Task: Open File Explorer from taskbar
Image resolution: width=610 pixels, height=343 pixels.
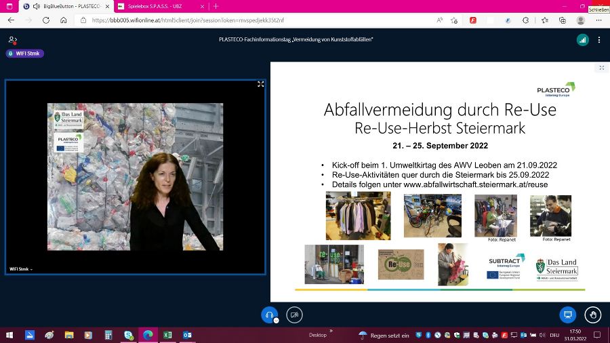Action: (x=69, y=335)
